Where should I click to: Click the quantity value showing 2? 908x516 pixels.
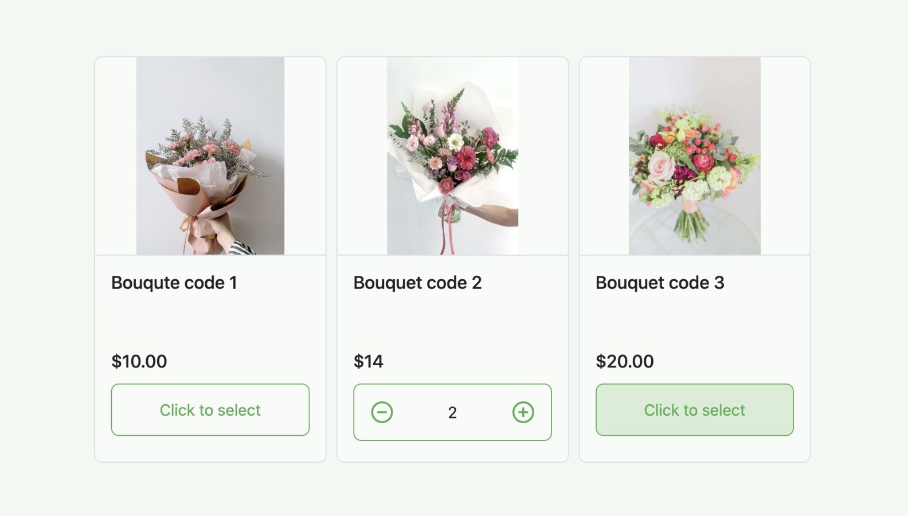[452, 412]
